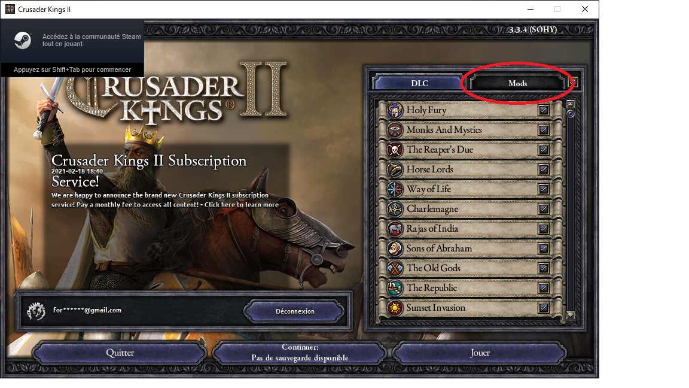This screenshot has width=689, height=388.
Task: Click the Déconnexion button
Action: point(294,311)
